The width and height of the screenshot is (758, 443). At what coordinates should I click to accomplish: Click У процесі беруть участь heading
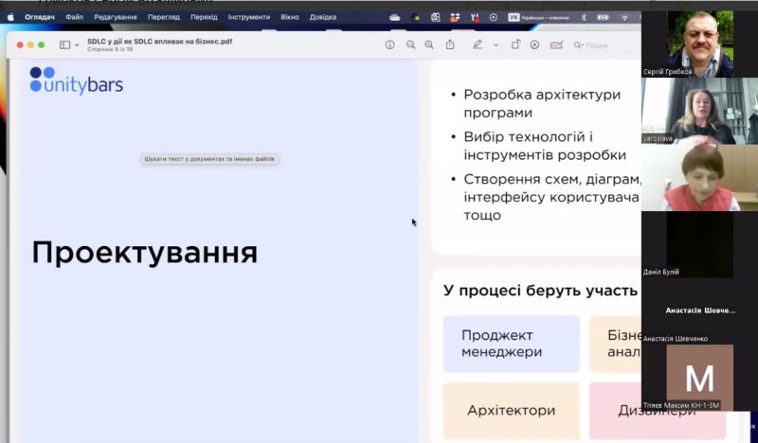540,291
